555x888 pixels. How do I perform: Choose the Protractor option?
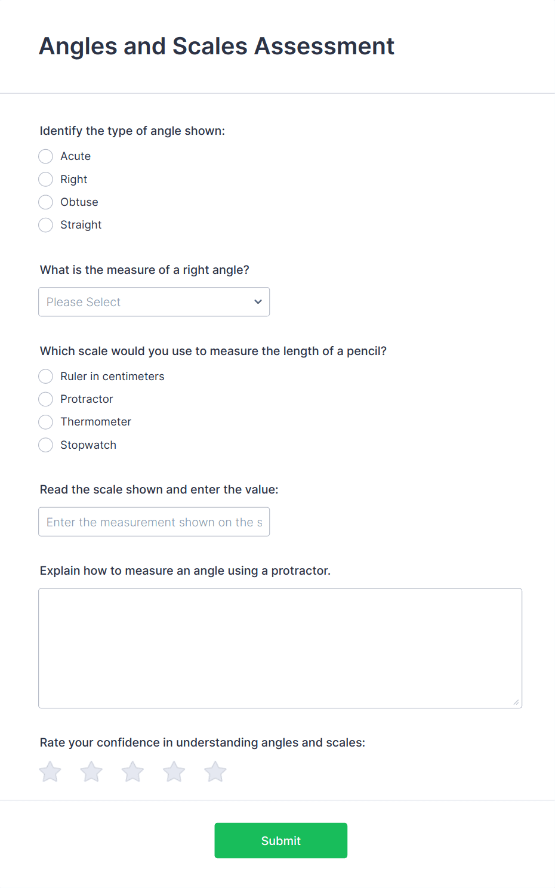(x=45, y=399)
